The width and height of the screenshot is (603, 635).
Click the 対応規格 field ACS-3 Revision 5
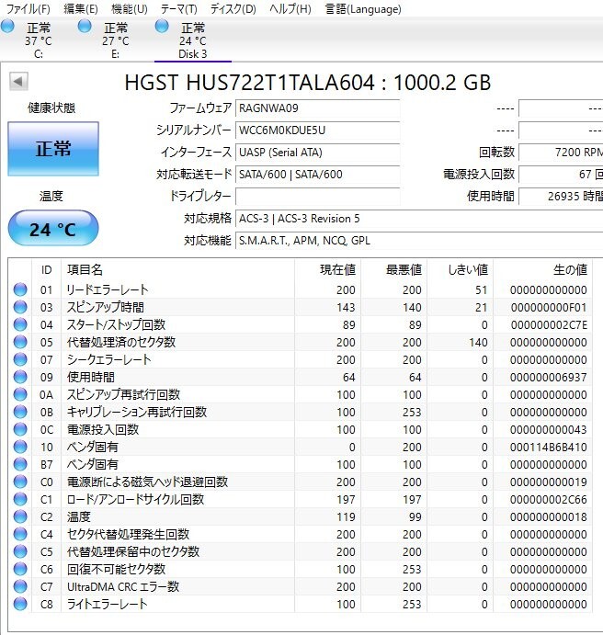click(x=419, y=219)
